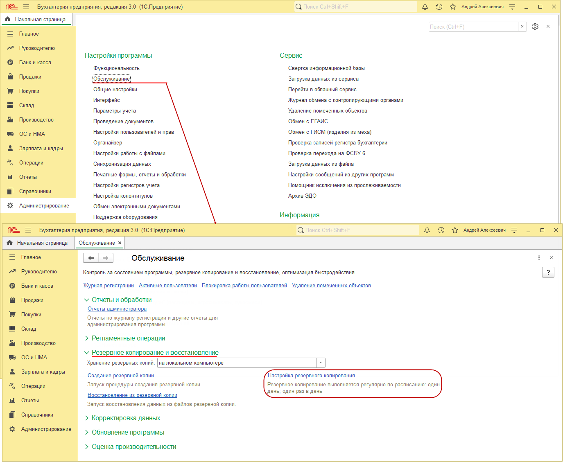This screenshot has height=462, width=563.
Task: Expand Регламентные операции group
Action: 86,338
